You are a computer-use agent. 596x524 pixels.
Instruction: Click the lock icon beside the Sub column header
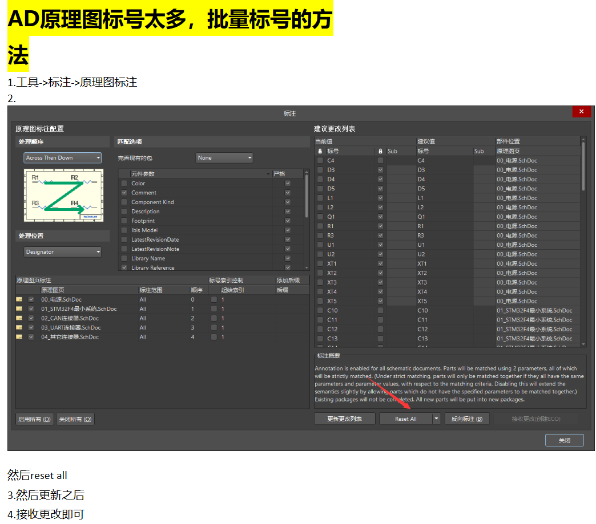coord(380,151)
